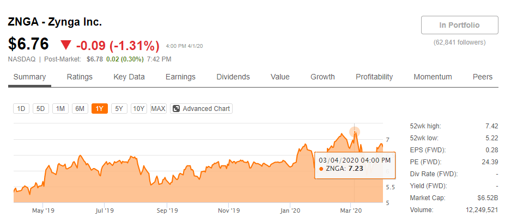505x223 pixels.
Task: Click the EPS (FWD) value 0.28
Action: 491,150
